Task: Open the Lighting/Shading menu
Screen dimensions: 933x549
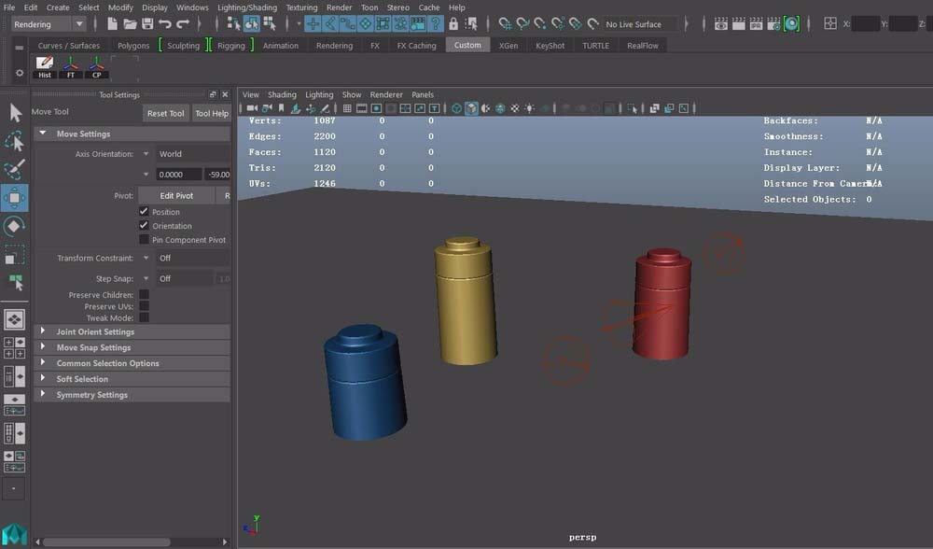Action: [246, 7]
